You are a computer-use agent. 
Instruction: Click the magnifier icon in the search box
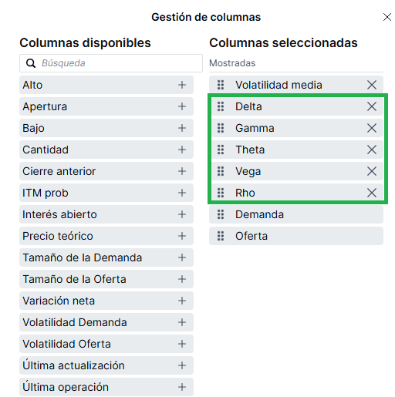pos(31,63)
